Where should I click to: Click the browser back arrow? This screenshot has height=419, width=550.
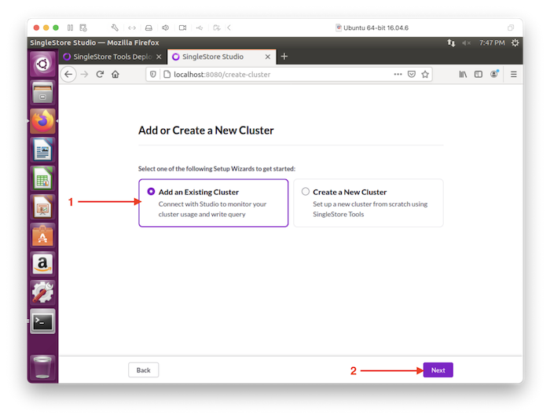tap(68, 75)
